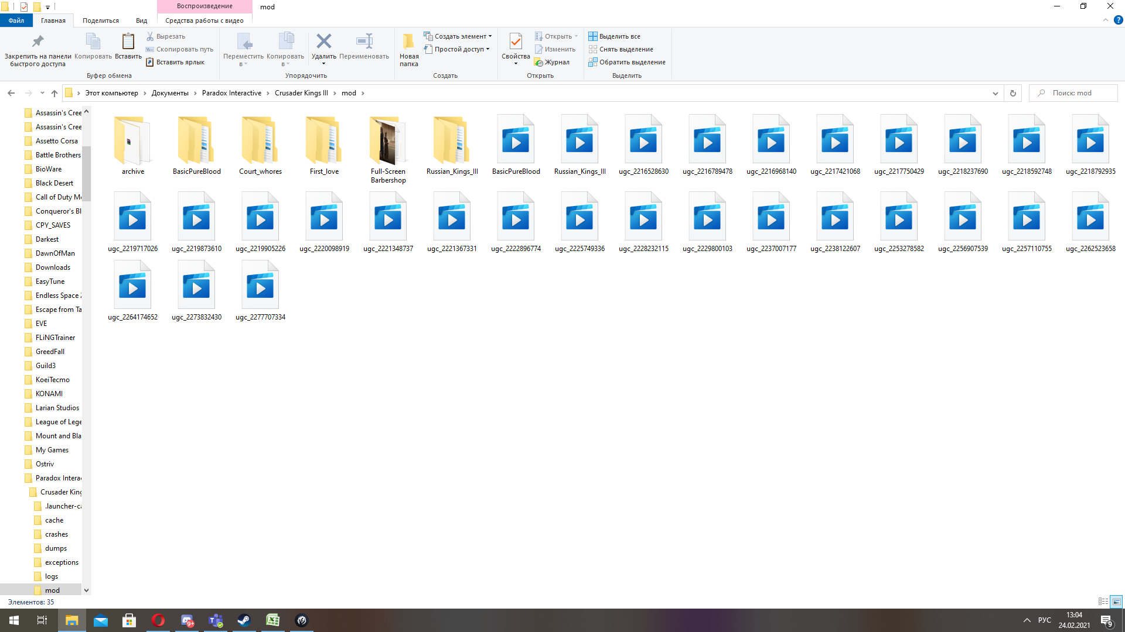The image size is (1125, 632).
Task: Switch to the Поделиться ribbon tab
Action: pyautogui.click(x=101, y=20)
